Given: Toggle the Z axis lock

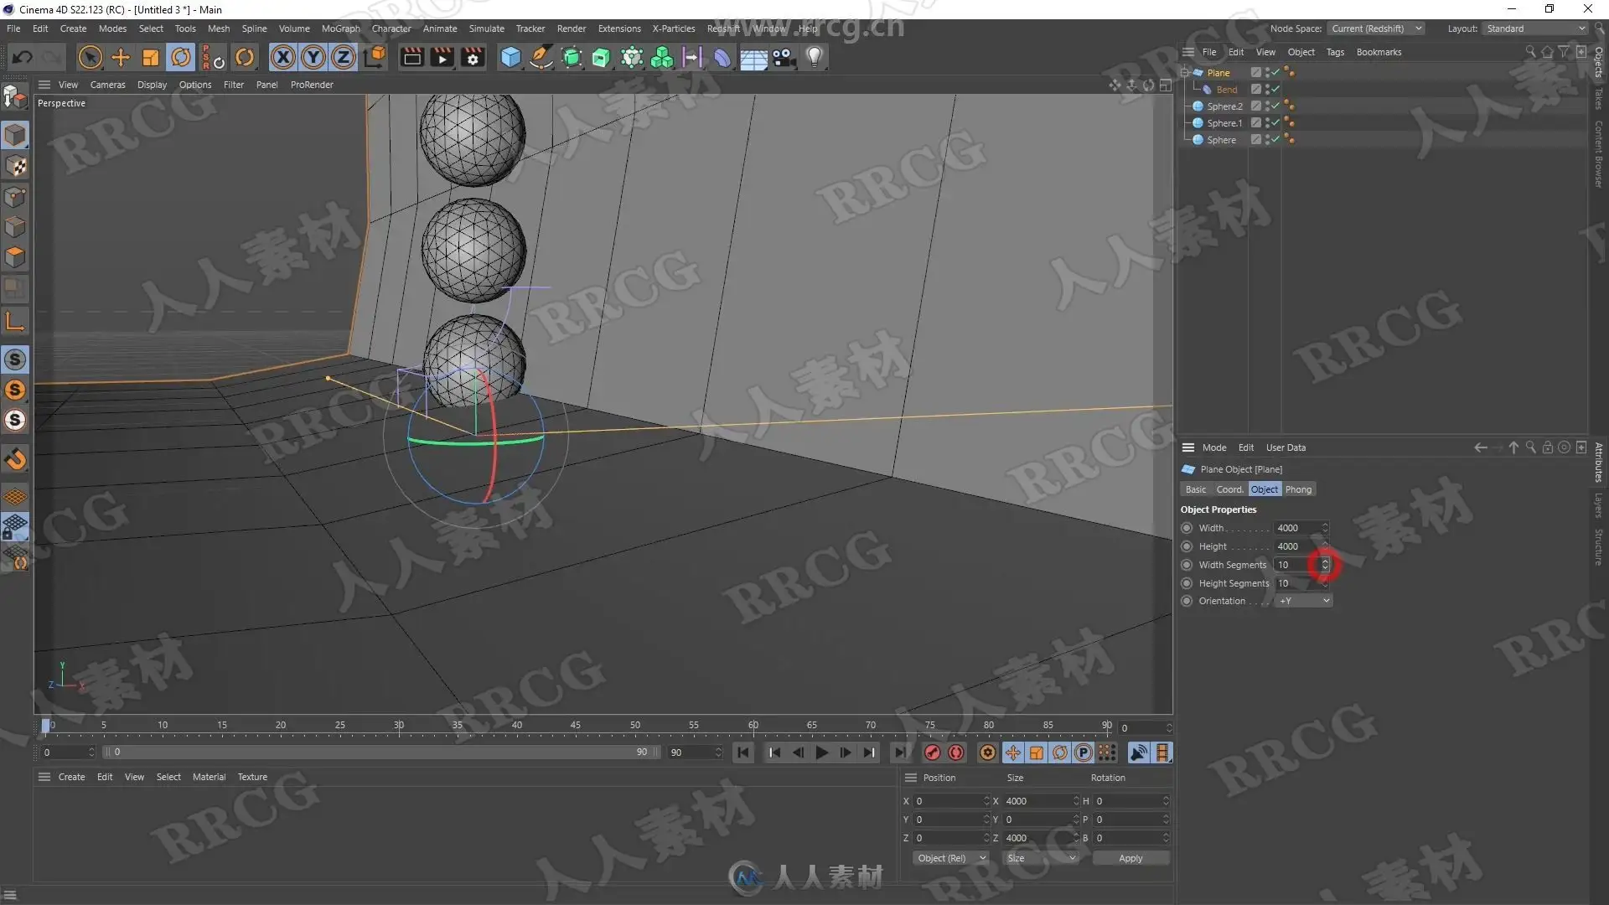Looking at the screenshot, I should pyautogui.click(x=343, y=57).
